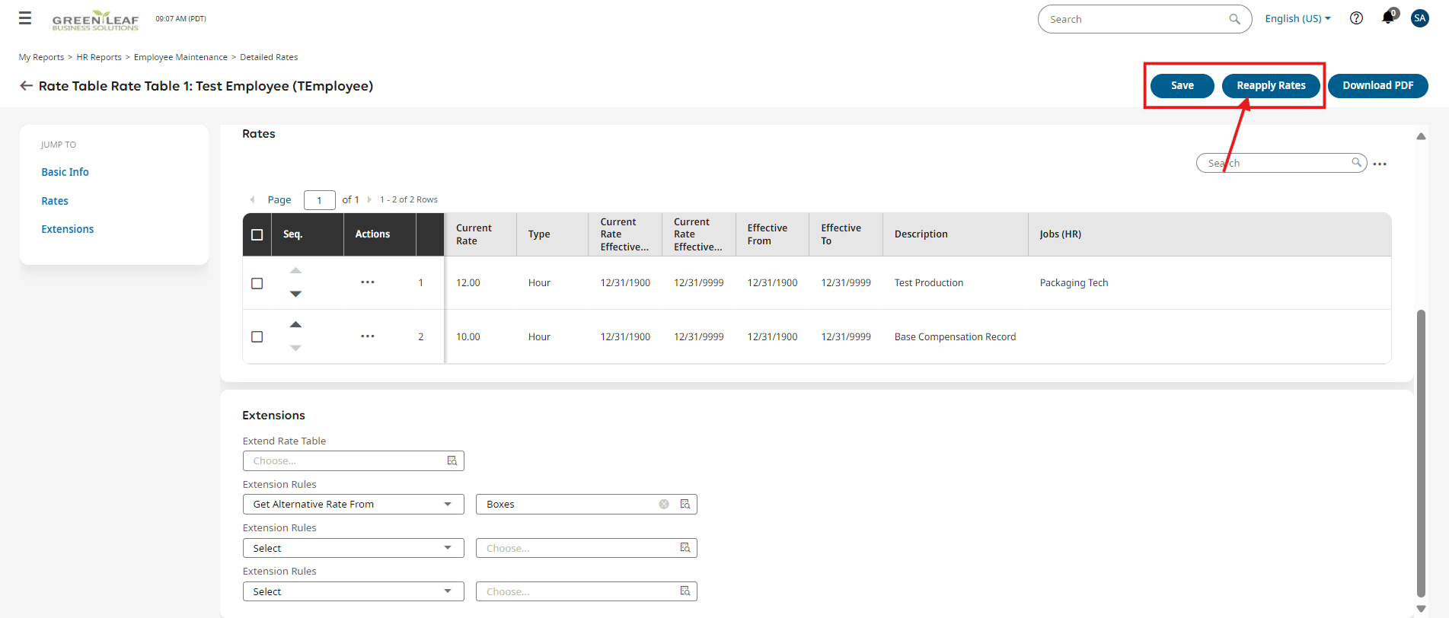Open HR Reports breadcrumb
Screen dimensions: 1449x618
pyautogui.click(x=99, y=57)
